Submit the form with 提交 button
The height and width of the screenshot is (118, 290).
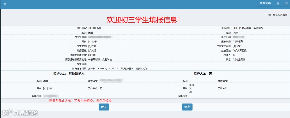click(104, 107)
